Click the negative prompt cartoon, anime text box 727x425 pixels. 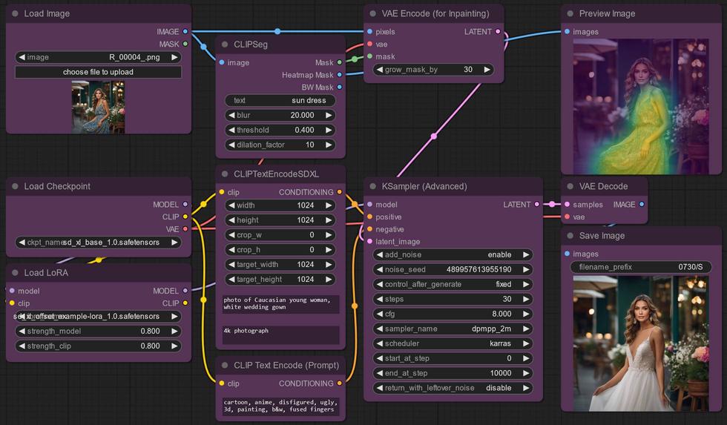281,406
